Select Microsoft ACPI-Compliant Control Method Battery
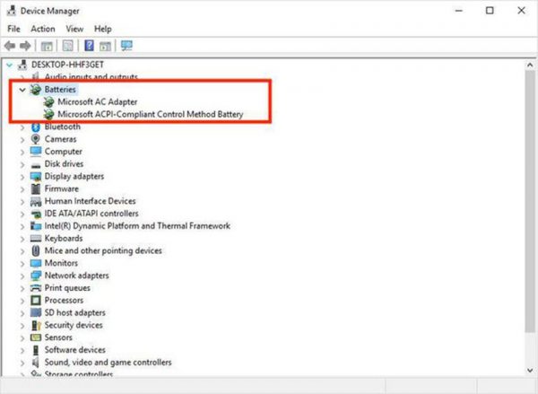 151,114
